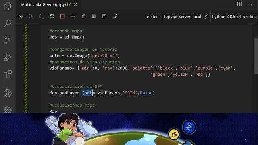The height and width of the screenshot is (145, 258).
Task: Click Jupyter Server: local selector
Action: click(x=182, y=17)
